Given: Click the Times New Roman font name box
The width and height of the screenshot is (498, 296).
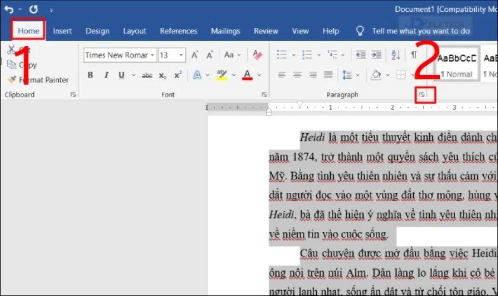Looking at the screenshot, I should pos(117,55).
